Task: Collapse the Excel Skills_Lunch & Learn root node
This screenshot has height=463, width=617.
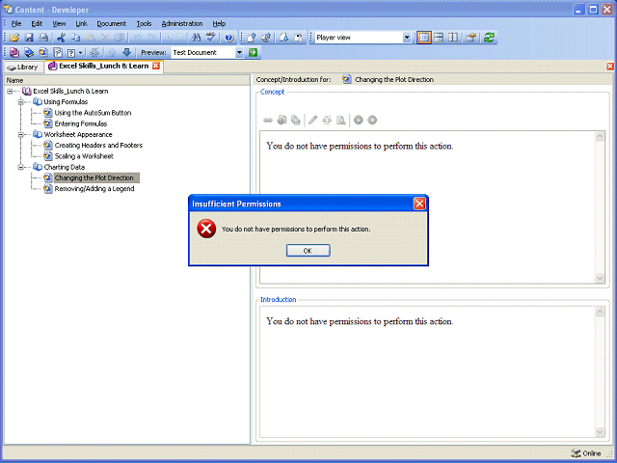Action: coord(10,92)
